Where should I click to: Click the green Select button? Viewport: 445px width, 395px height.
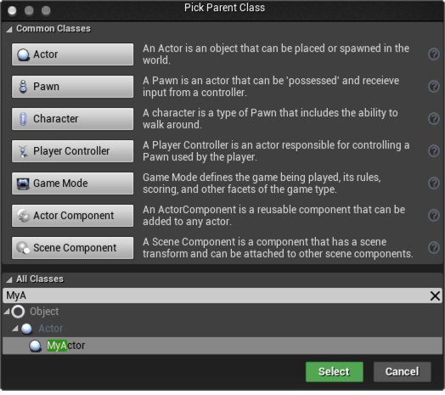[335, 372]
